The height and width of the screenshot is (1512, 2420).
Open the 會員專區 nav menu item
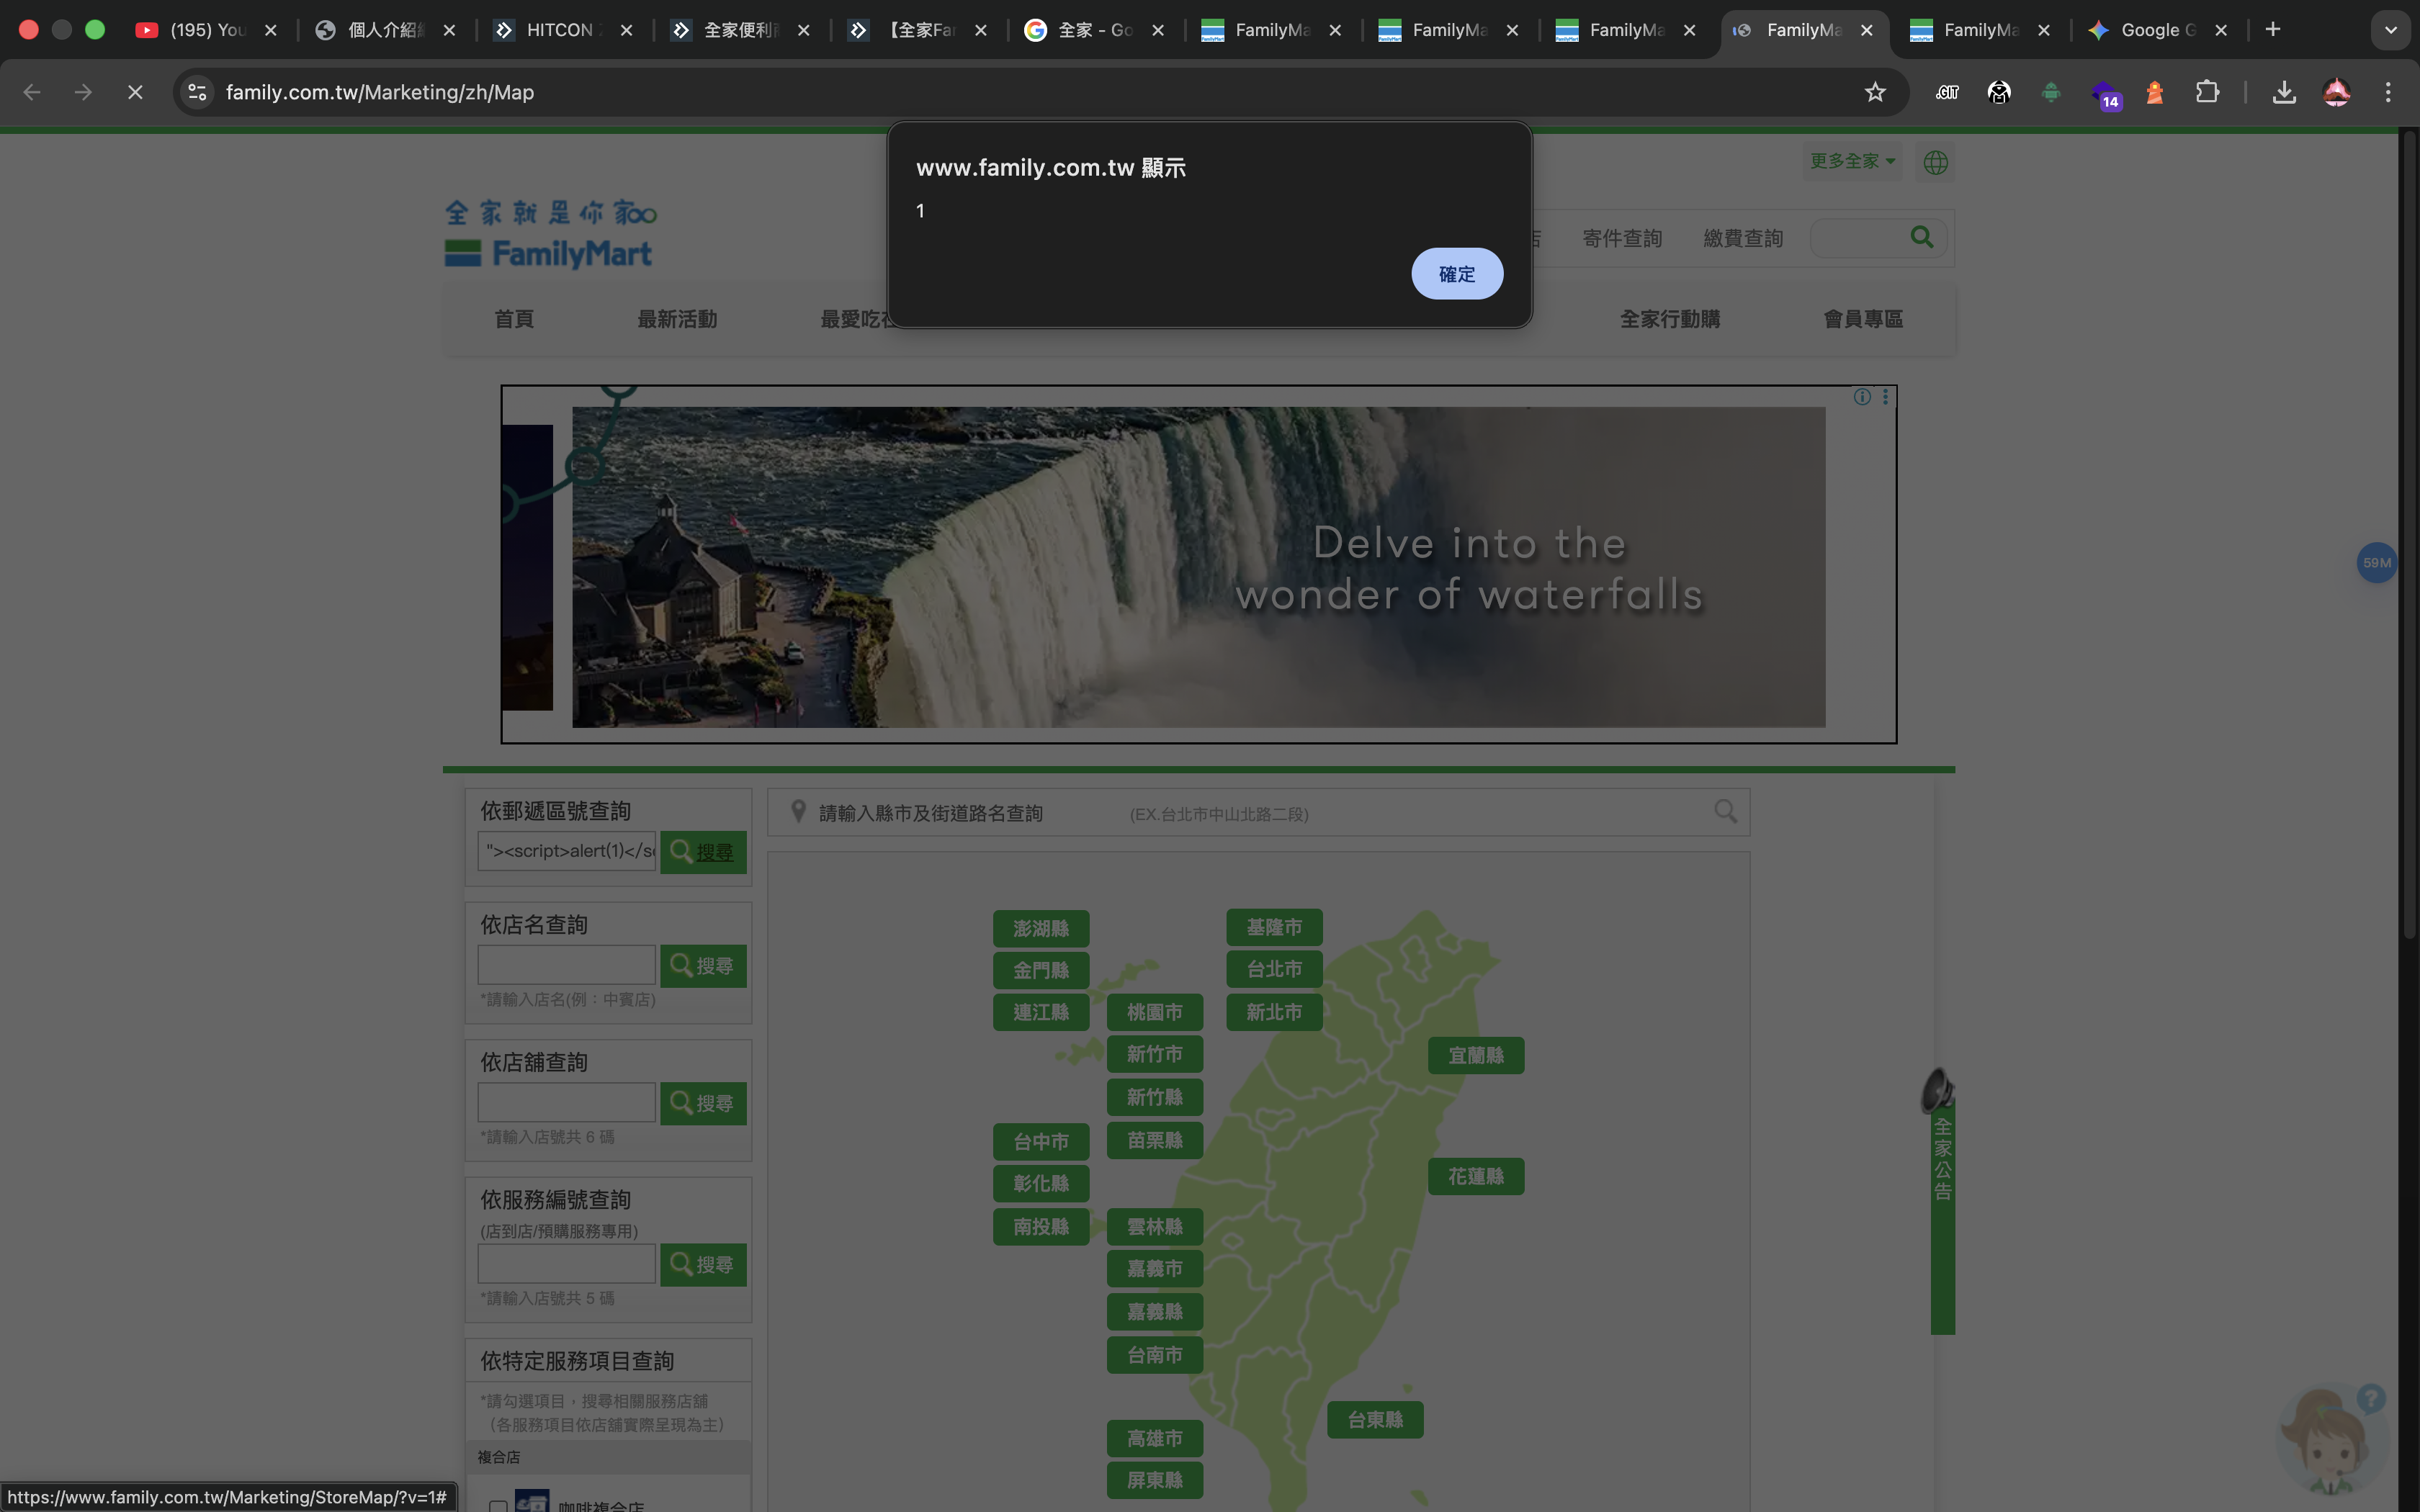tap(1863, 319)
